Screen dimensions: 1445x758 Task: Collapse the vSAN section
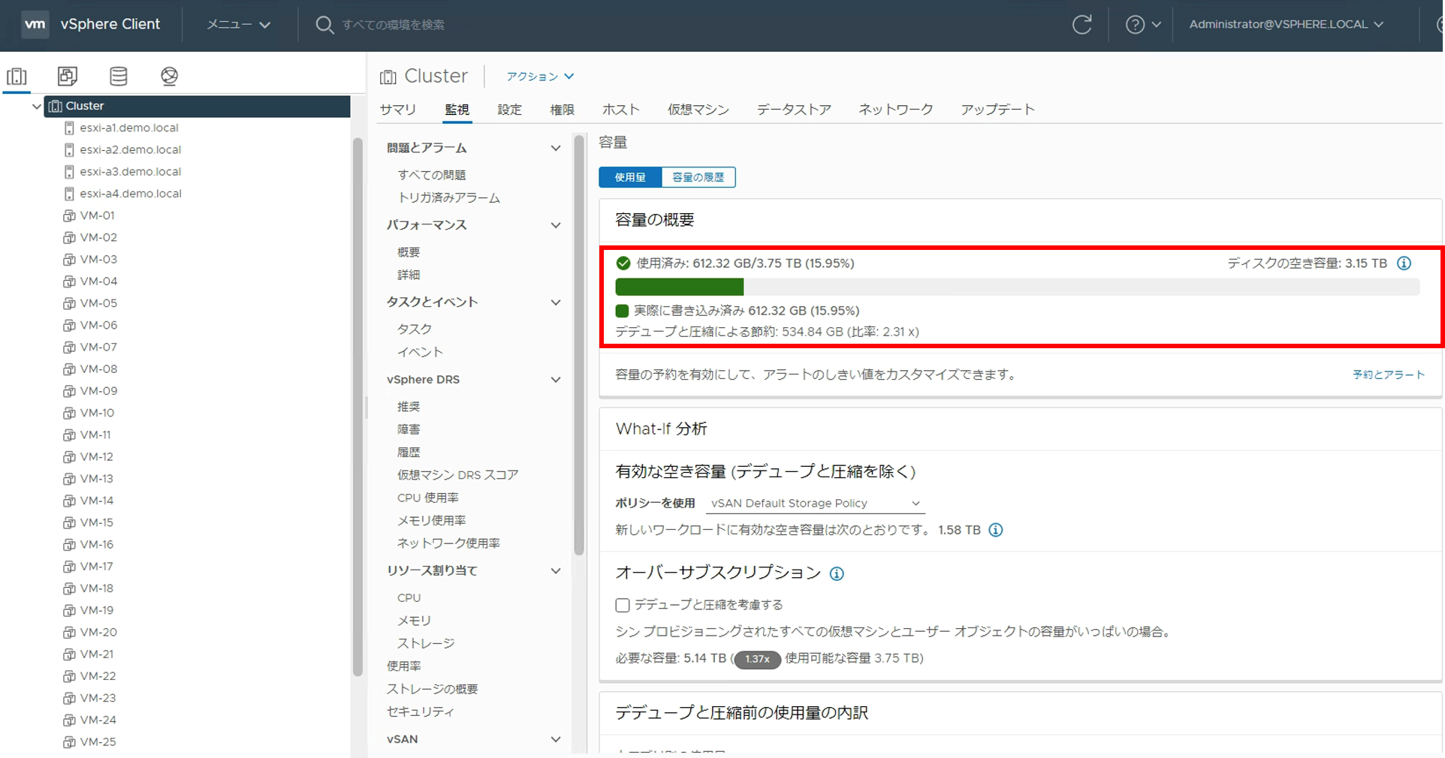coord(556,739)
